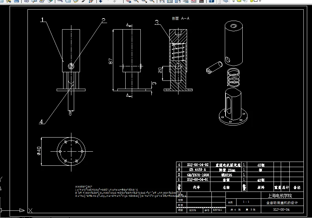Select student number 'BJ07611'
The width and height of the screenshot is (312, 218).
point(218,210)
